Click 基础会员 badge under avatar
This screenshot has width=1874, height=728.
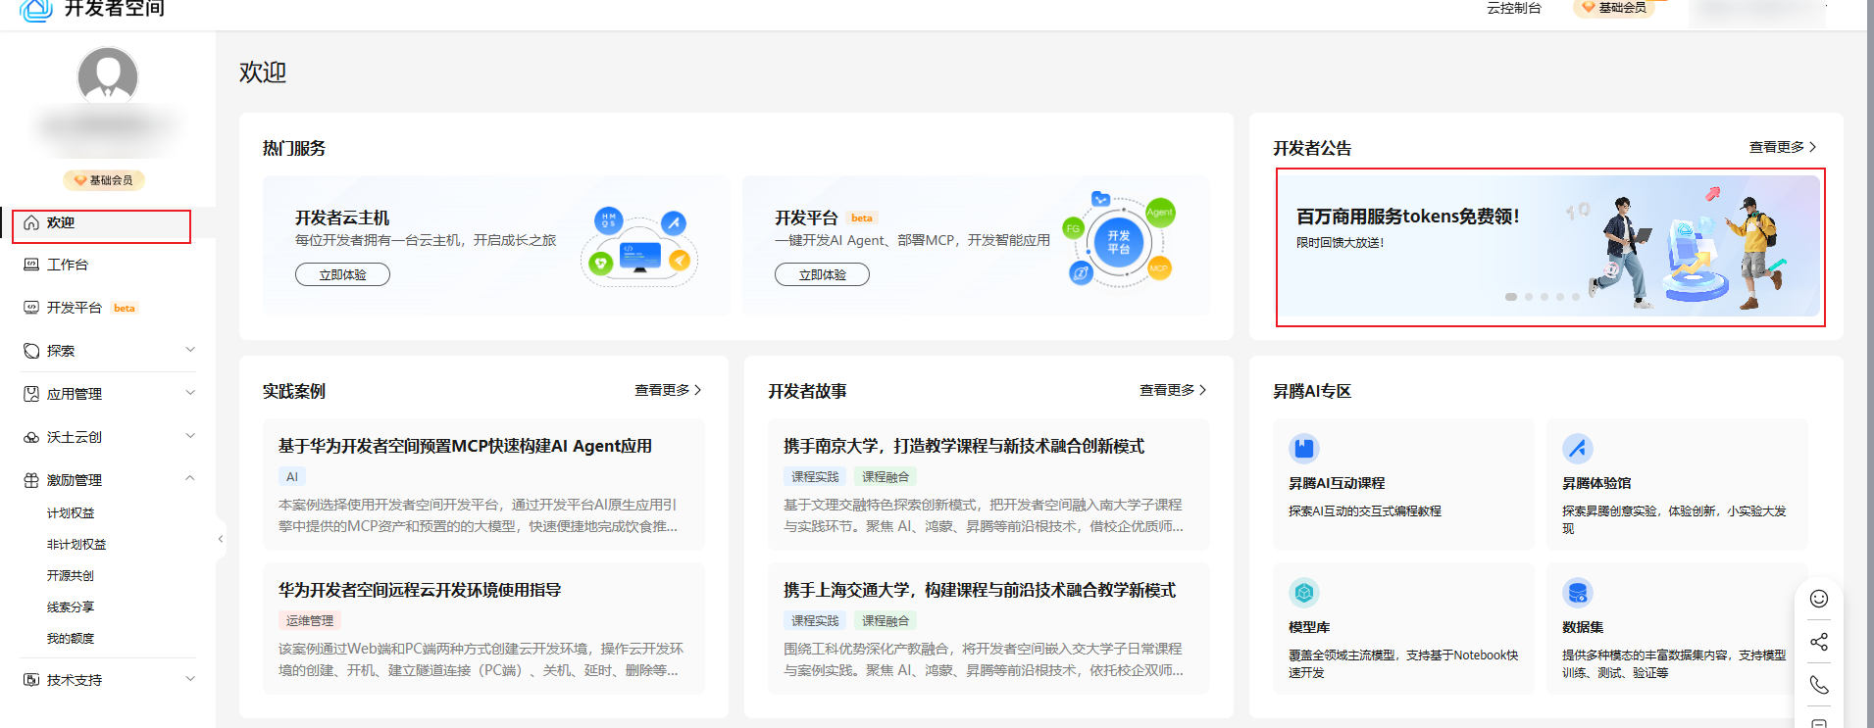point(104,180)
